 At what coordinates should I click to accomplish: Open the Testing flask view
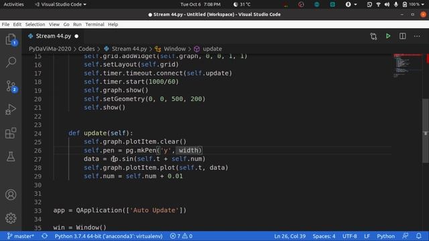click(11, 157)
